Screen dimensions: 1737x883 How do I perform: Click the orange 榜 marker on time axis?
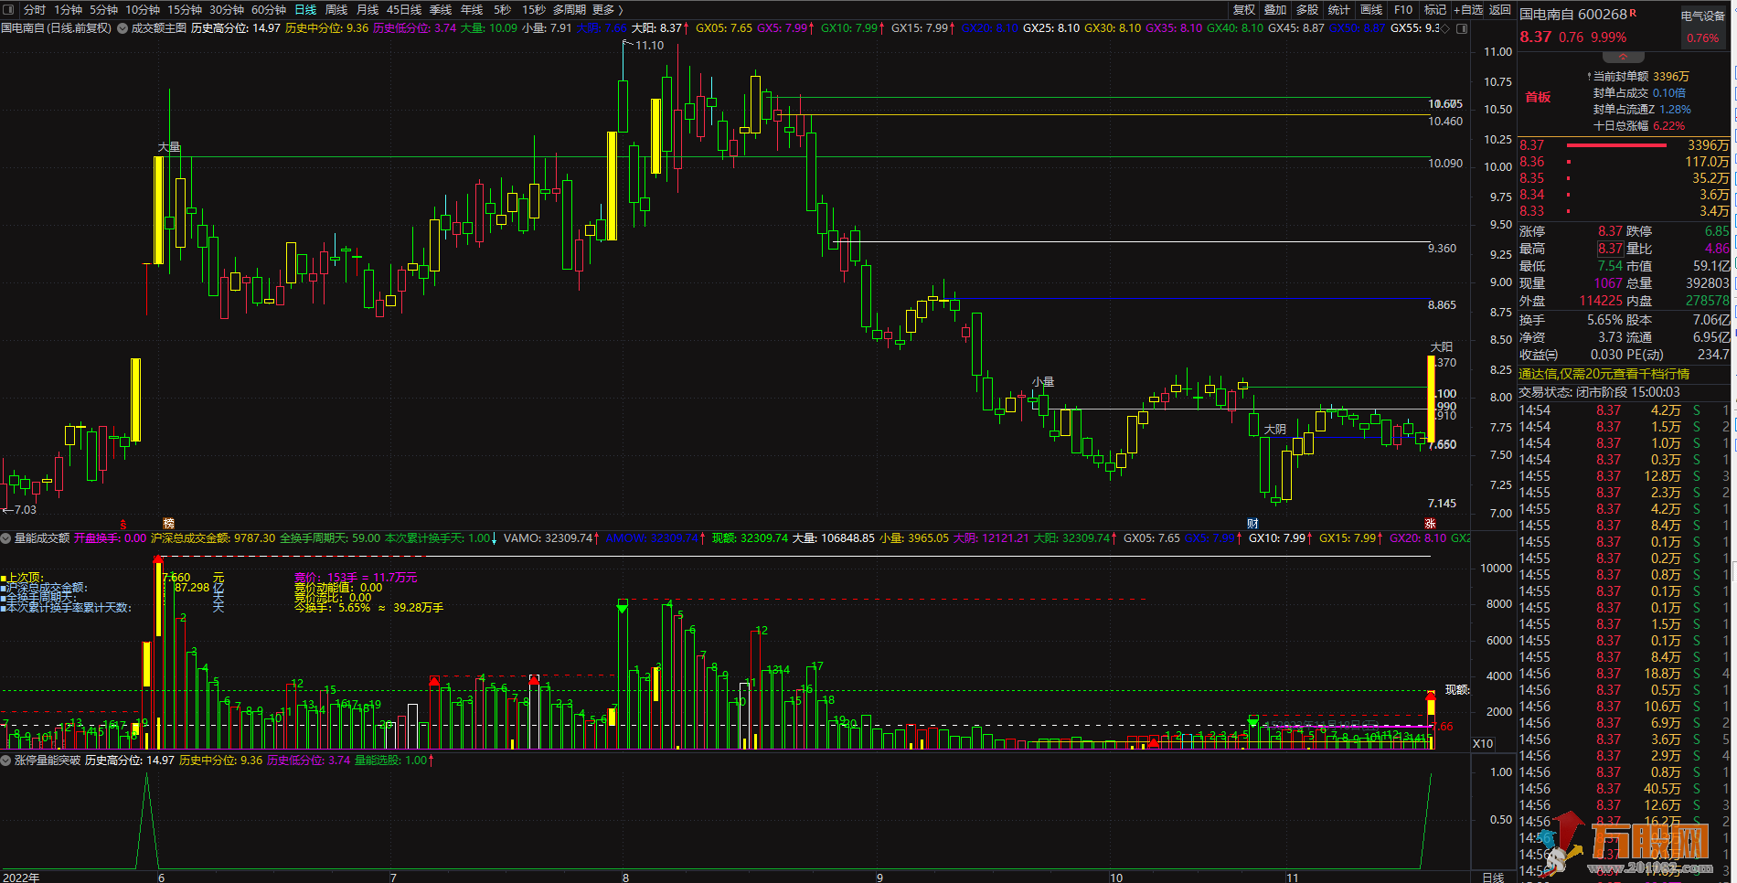point(168,524)
